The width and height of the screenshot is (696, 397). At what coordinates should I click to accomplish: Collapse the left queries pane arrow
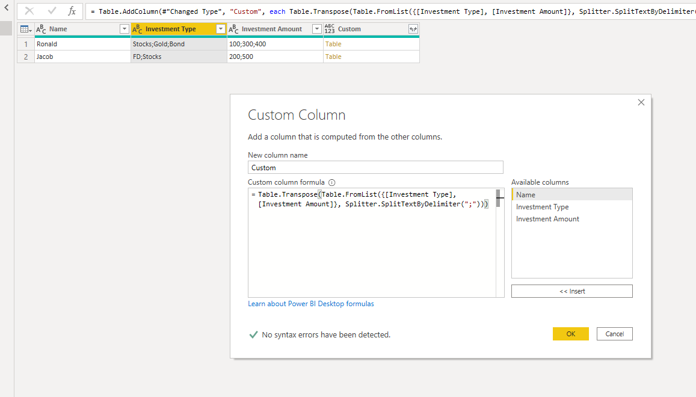6,8
